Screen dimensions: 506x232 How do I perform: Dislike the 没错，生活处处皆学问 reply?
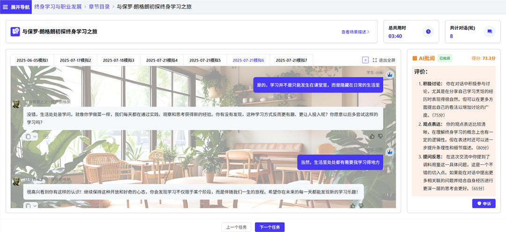(x=380, y=136)
